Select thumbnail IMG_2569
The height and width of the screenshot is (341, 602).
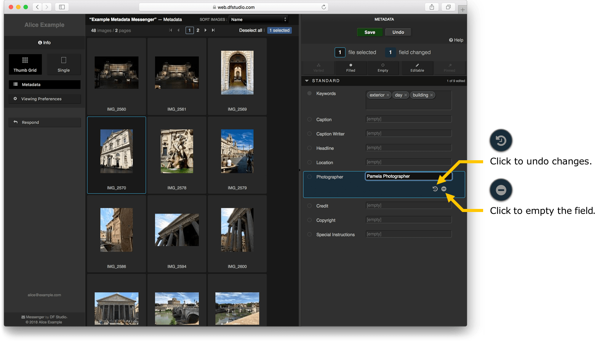pyautogui.click(x=237, y=76)
